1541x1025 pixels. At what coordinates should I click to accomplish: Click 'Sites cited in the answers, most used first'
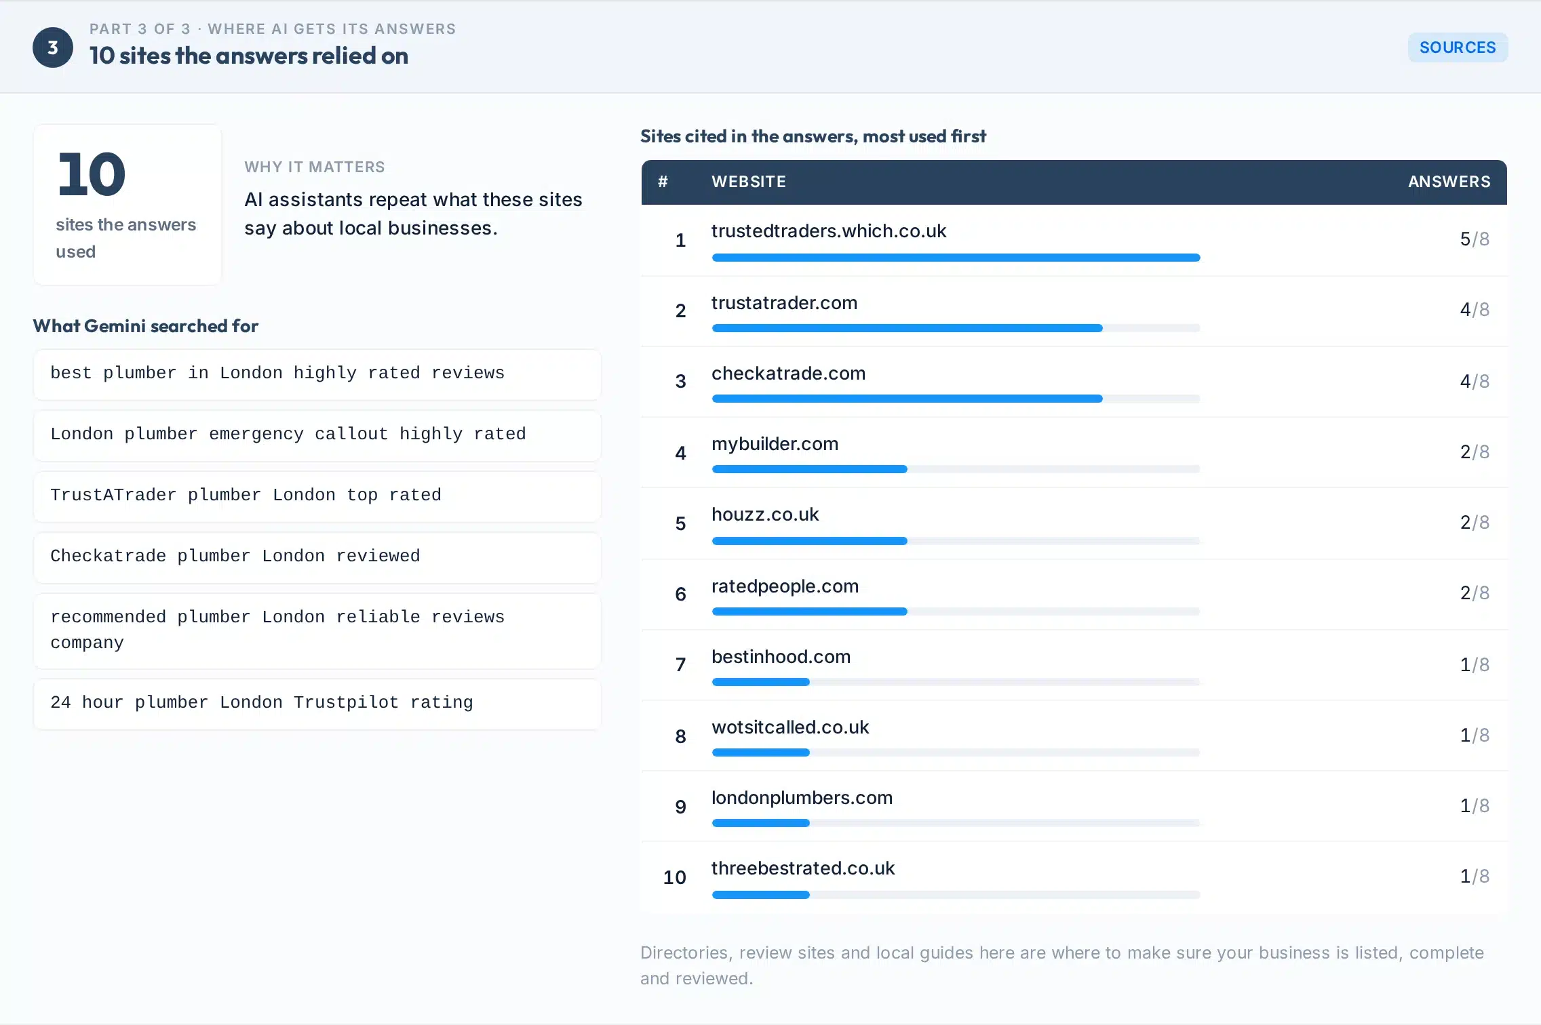point(813,136)
